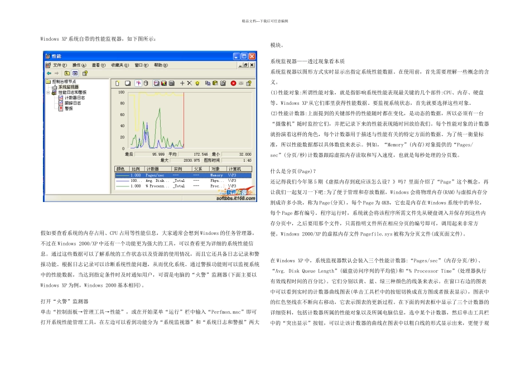Select 警报 in the tree
The image size is (530, 375).
pos(69,109)
